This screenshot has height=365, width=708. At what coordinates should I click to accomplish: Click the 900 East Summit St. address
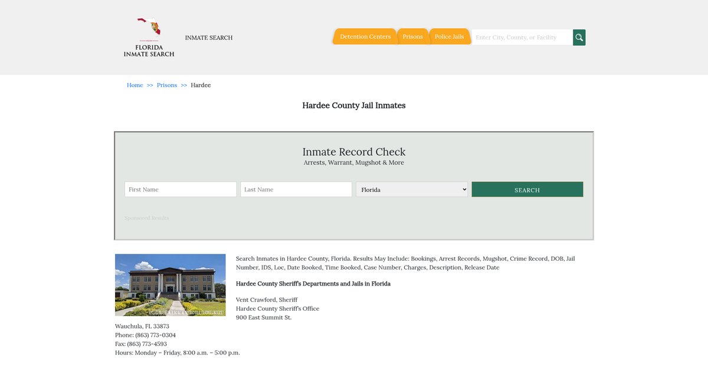coord(264,317)
